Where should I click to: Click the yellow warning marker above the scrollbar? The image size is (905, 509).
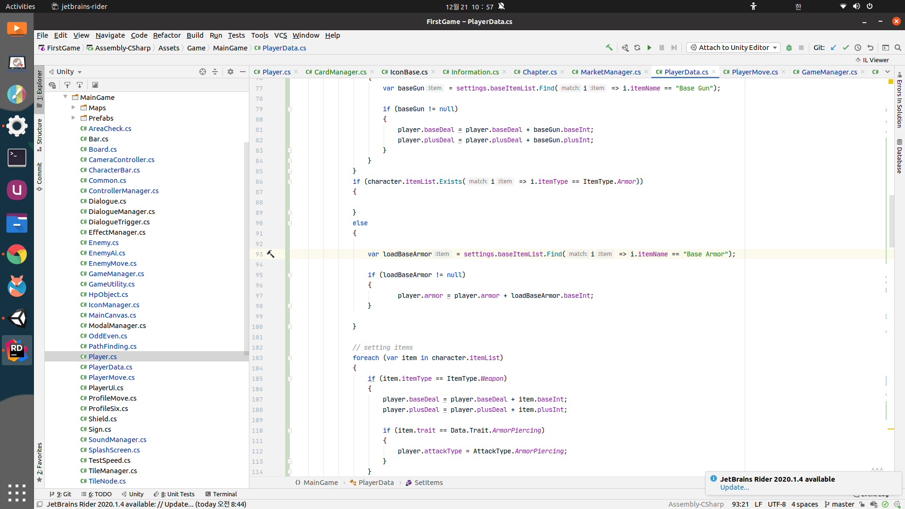click(x=891, y=82)
